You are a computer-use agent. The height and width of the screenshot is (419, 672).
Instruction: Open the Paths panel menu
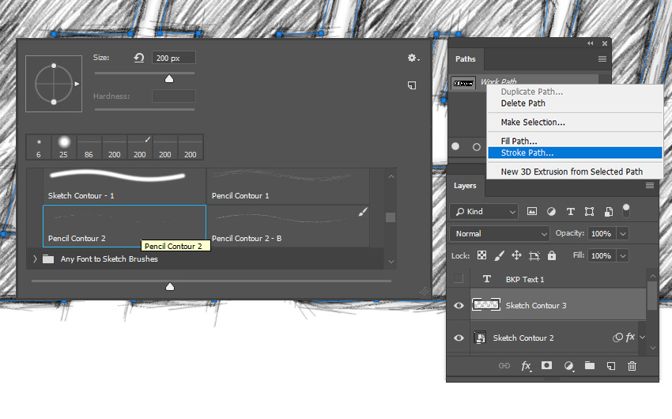[x=602, y=59]
